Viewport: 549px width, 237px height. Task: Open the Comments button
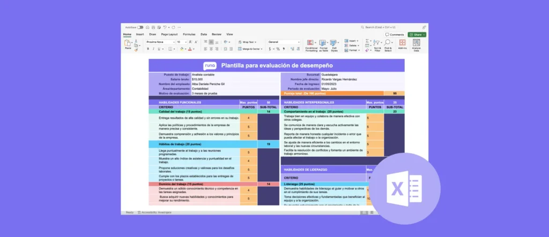point(395,34)
